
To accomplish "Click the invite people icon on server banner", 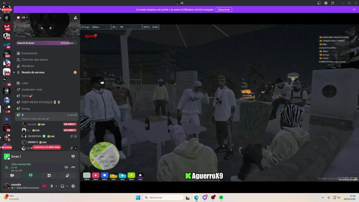I will click(75, 18).
